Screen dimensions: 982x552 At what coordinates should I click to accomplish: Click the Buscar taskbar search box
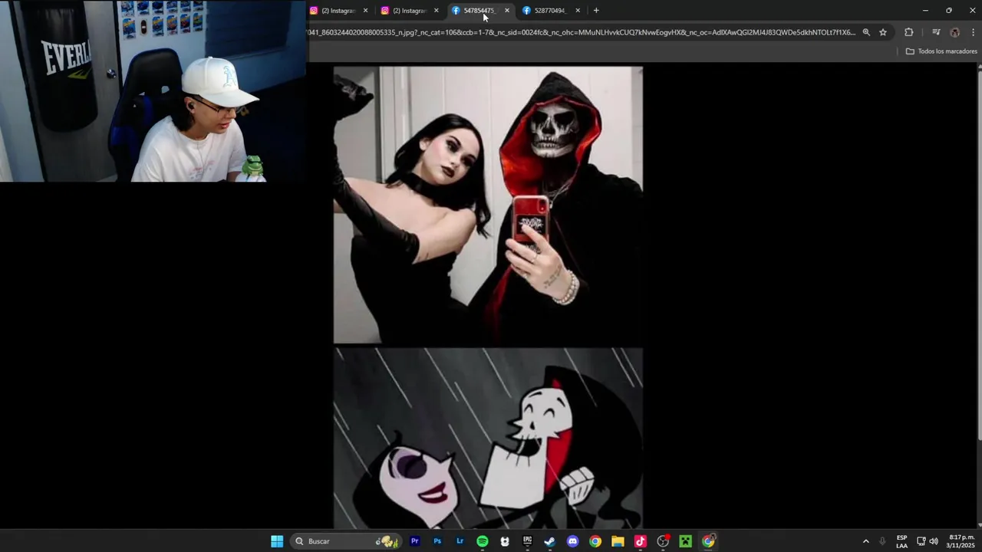(347, 541)
